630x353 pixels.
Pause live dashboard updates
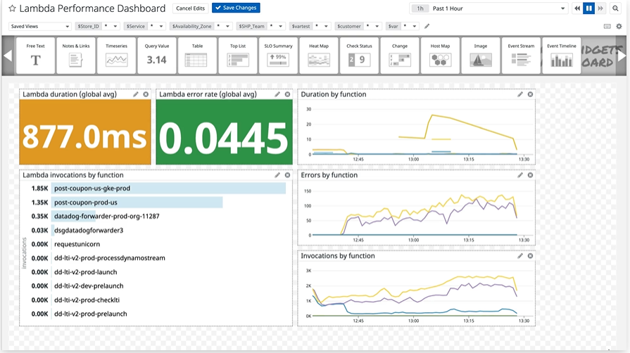pyautogui.click(x=588, y=8)
